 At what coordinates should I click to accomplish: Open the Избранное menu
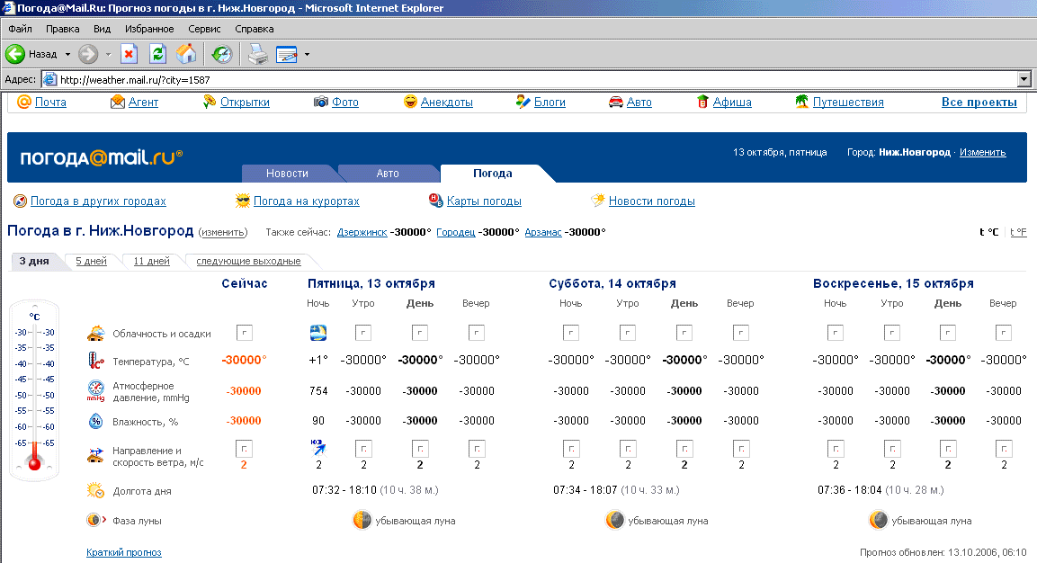coord(149,29)
